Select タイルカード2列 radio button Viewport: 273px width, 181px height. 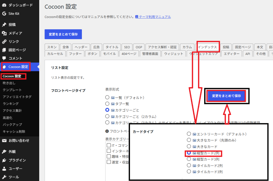[x=189, y=165]
